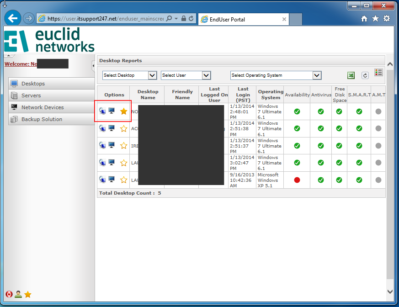Click the 9/16/2013 10:42:36 AM login cell
The width and height of the screenshot is (399, 307).
tap(242, 180)
